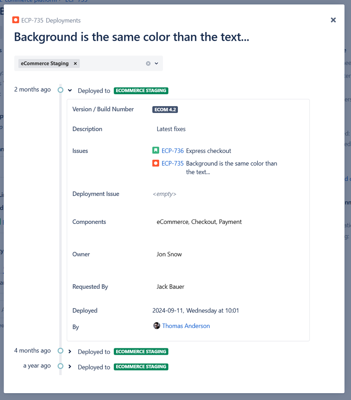Click the ECOM 4.2 version badge
This screenshot has height=400, width=351.
pos(165,109)
